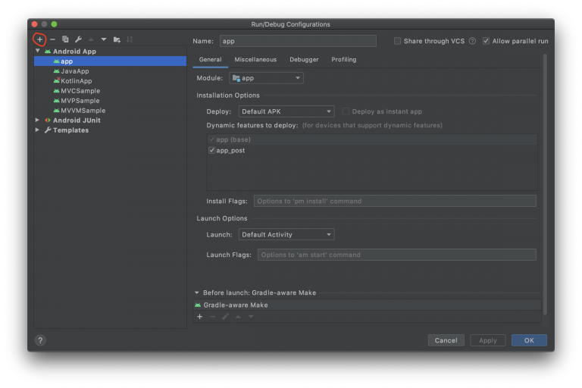Switch to the Debugger tab
This screenshot has width=582, height=388.
pyautogui.click(x=304, y=60)
